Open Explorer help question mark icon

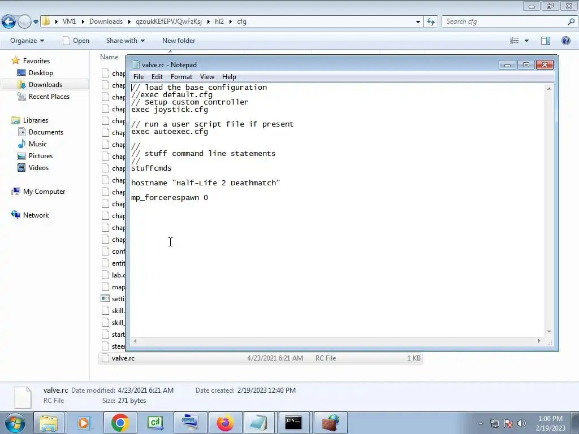(x=565, y=41)
